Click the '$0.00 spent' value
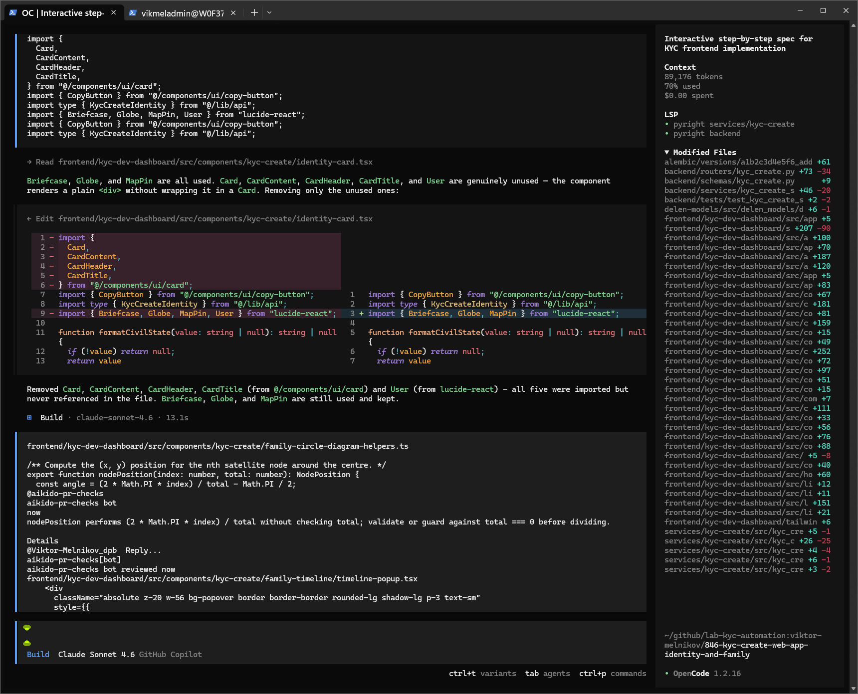The image size is (858, 694). 689,96
